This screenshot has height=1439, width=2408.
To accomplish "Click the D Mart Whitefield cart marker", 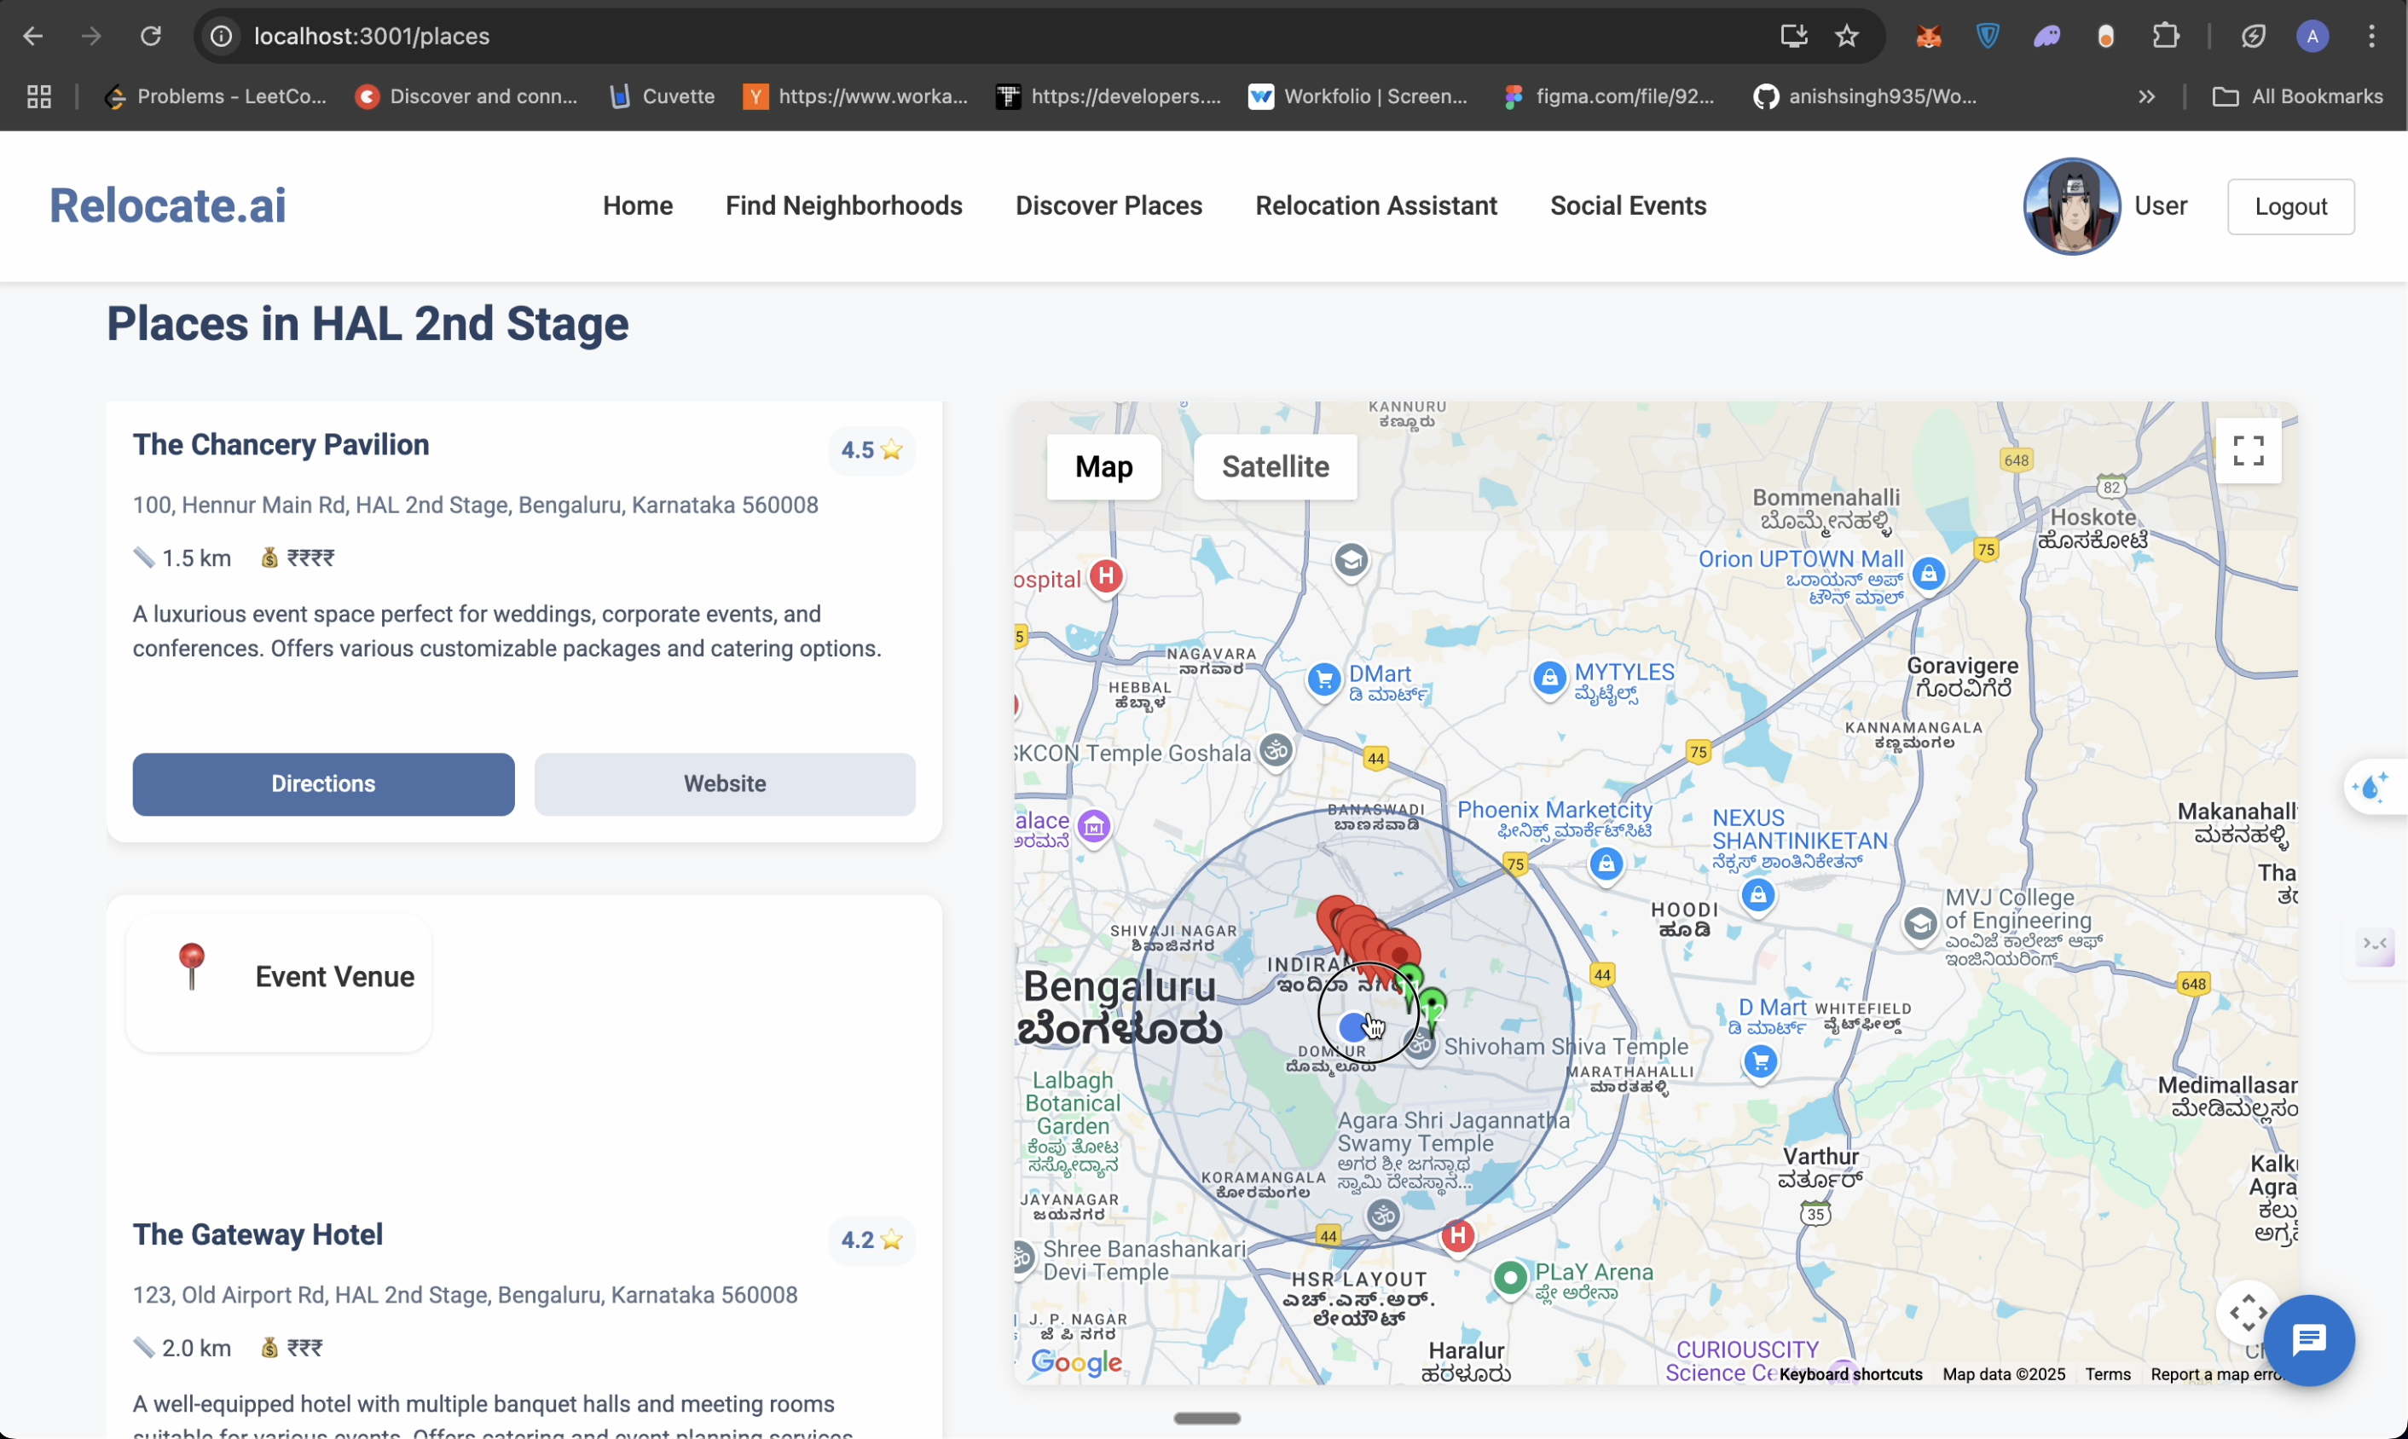I will 1759,1063.
